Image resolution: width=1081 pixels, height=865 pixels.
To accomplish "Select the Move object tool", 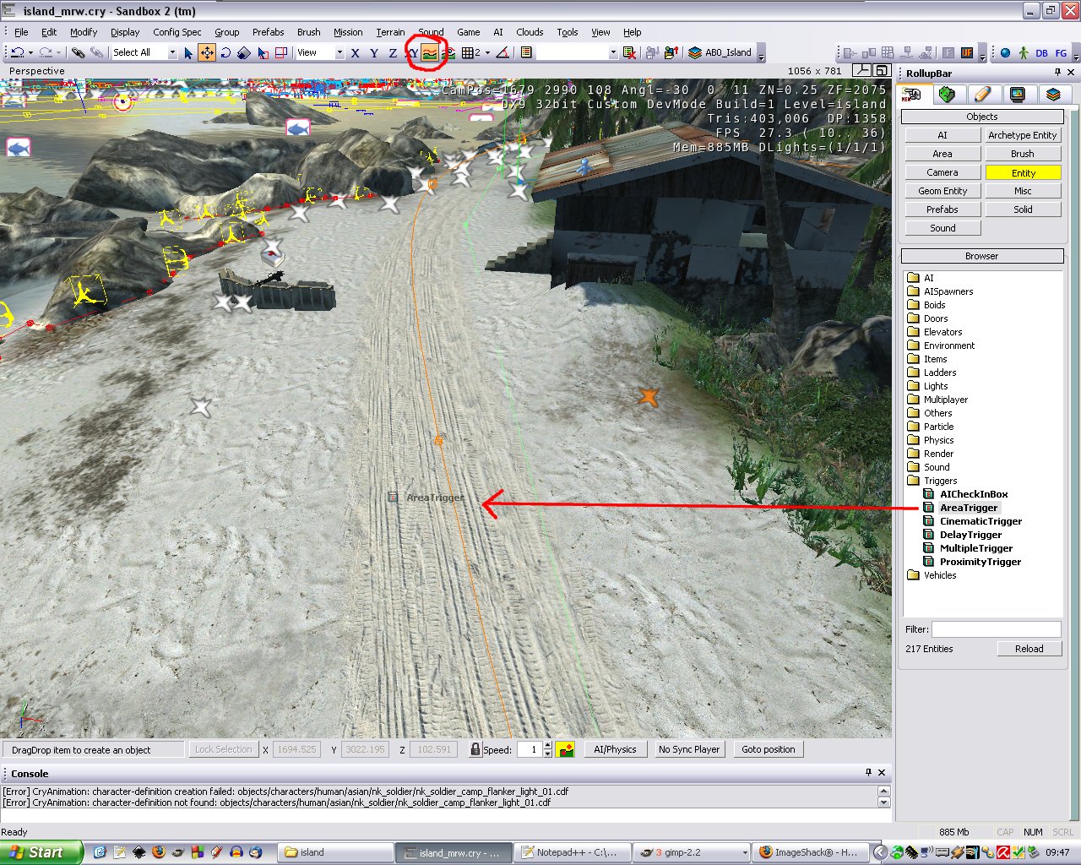I will (207, 52).
